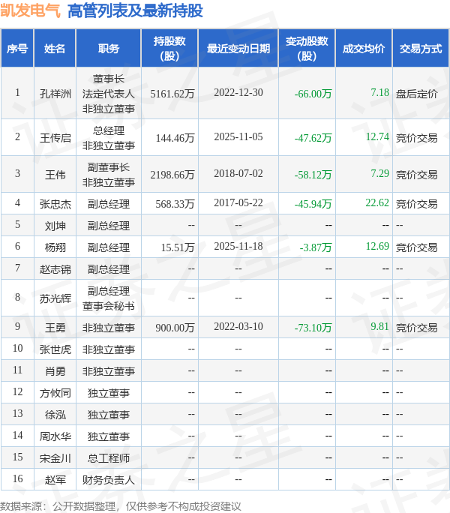Click the date 2025-11-05
This screenshot has width=450, height=513.
[x=238, y=136]
